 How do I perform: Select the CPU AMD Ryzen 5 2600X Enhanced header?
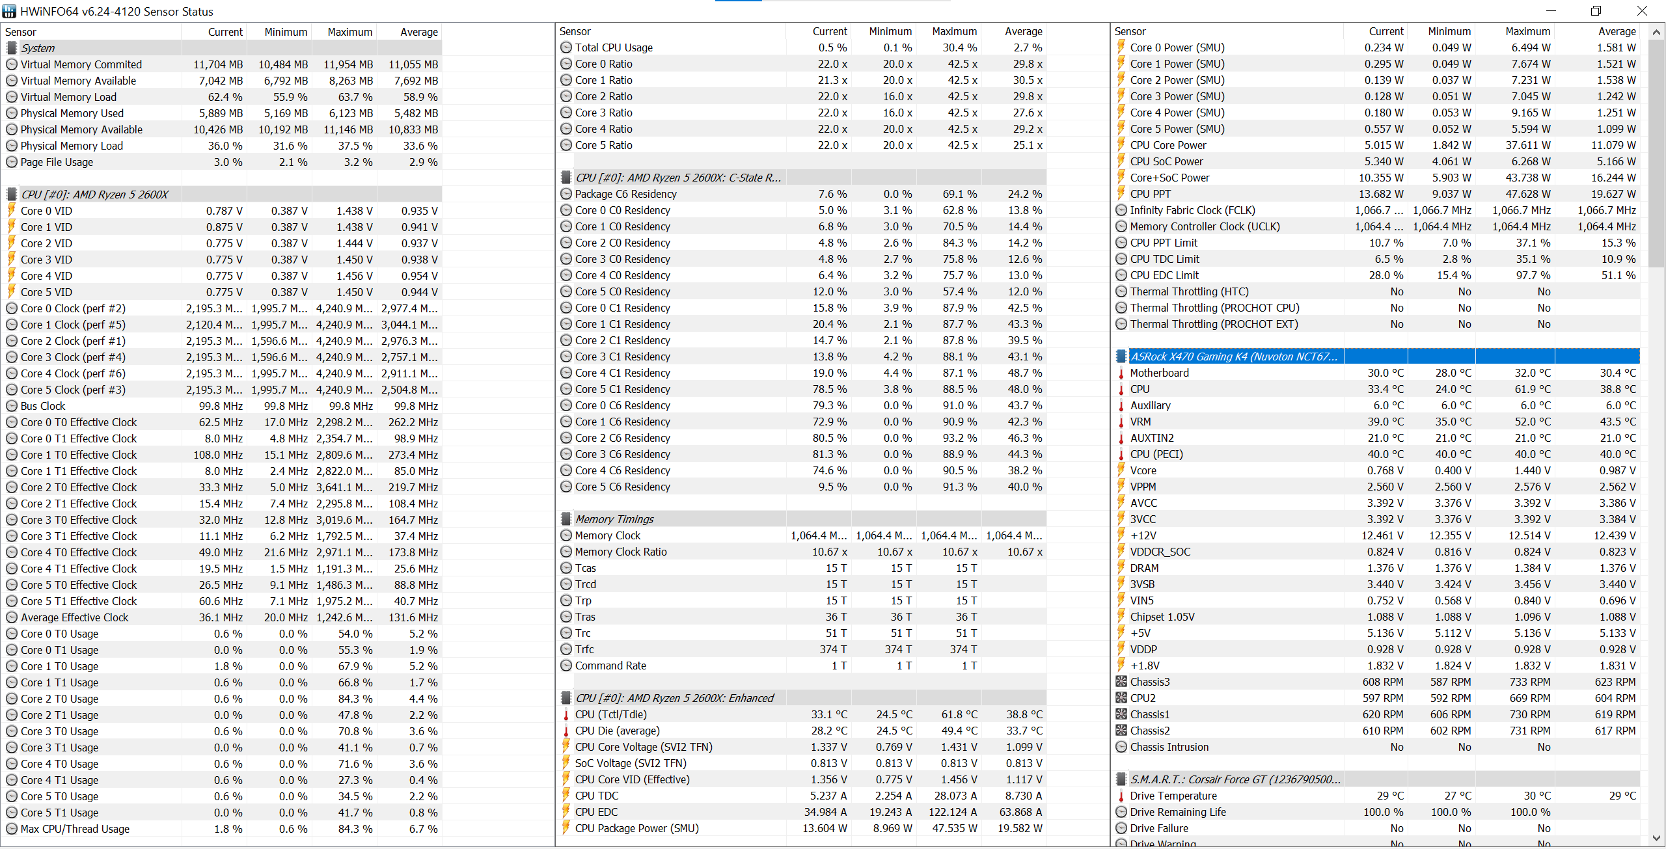[x=674, y=698]
